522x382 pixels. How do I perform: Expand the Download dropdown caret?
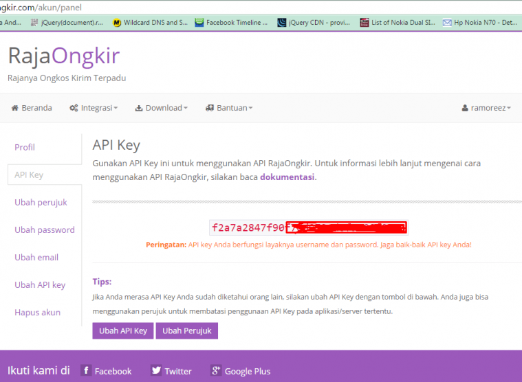[186, 108]
